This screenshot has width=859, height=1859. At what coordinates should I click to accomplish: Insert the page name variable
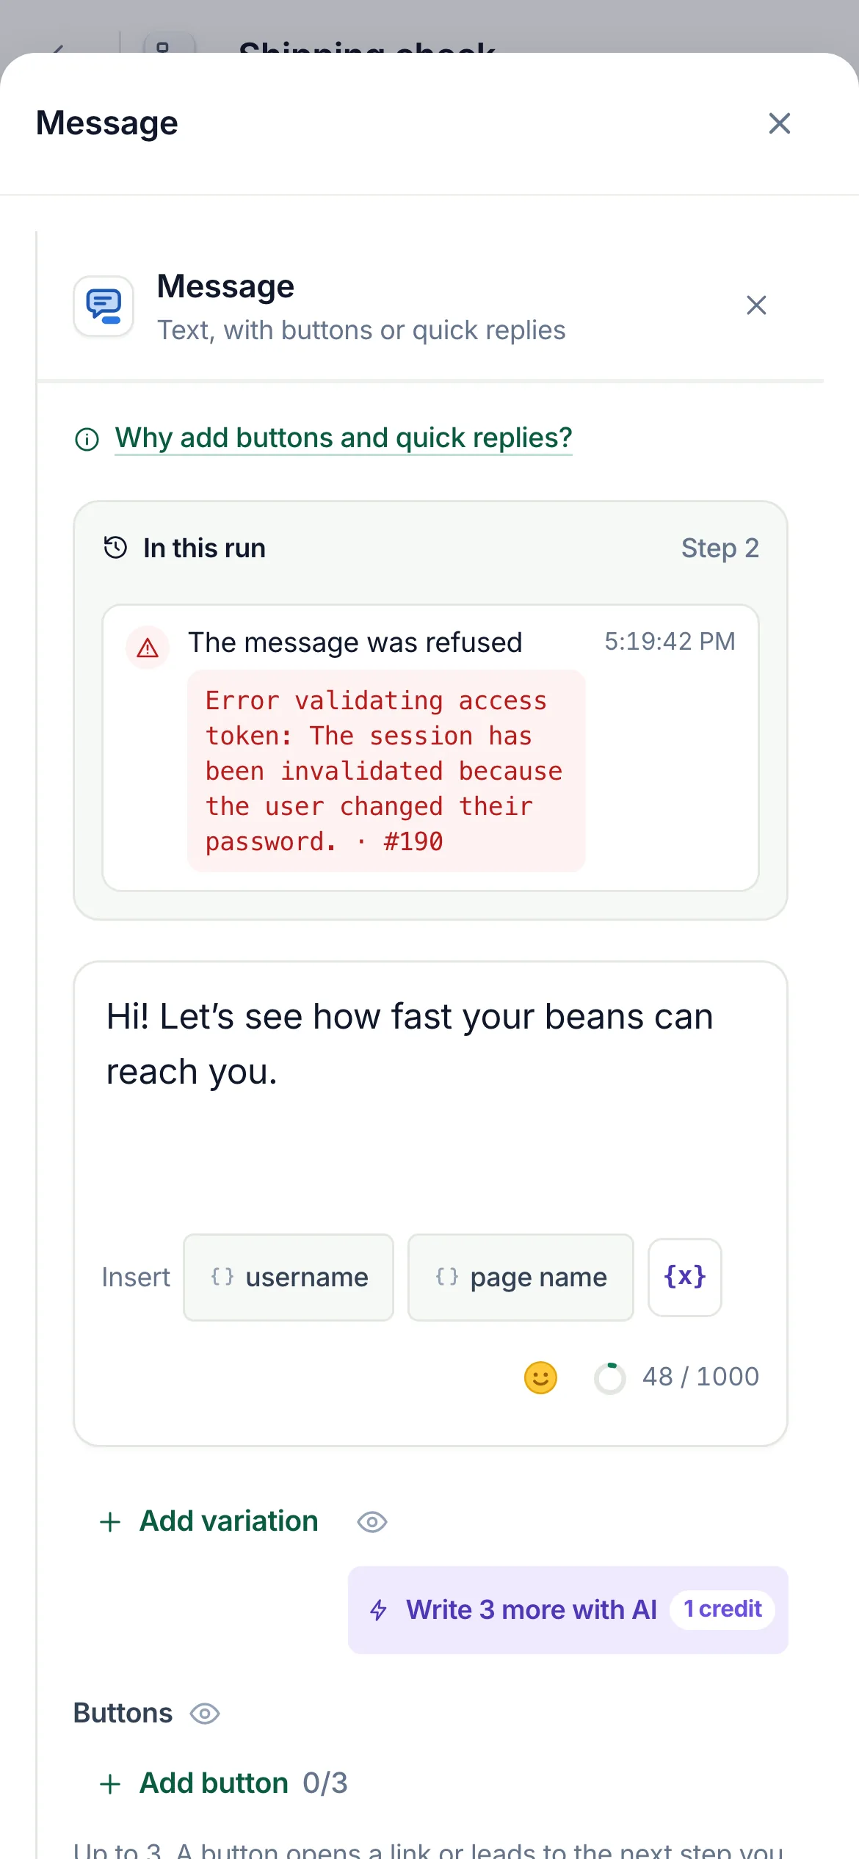(x=521, y=1278)
